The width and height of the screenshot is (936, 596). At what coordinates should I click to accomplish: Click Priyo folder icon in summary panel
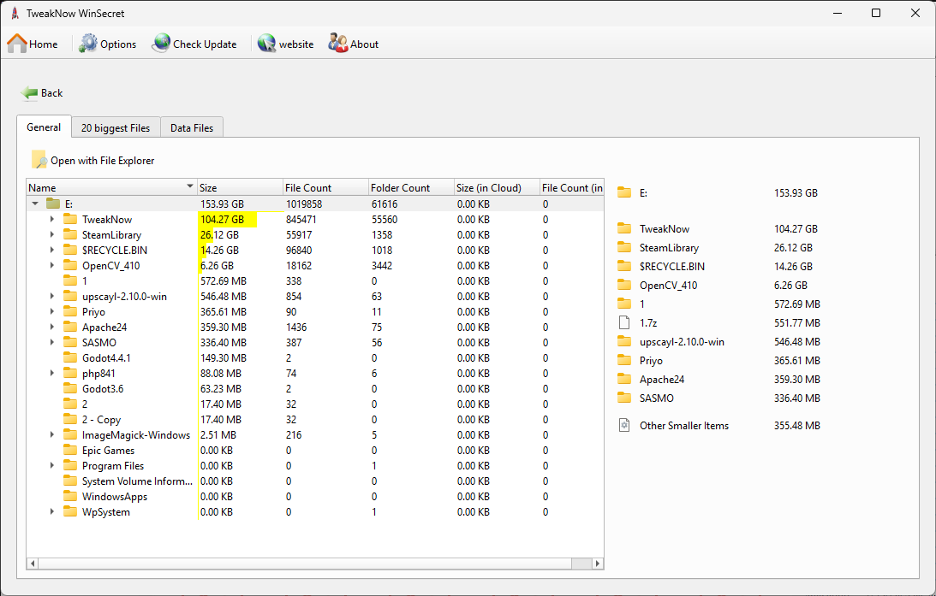coord(624,360)
